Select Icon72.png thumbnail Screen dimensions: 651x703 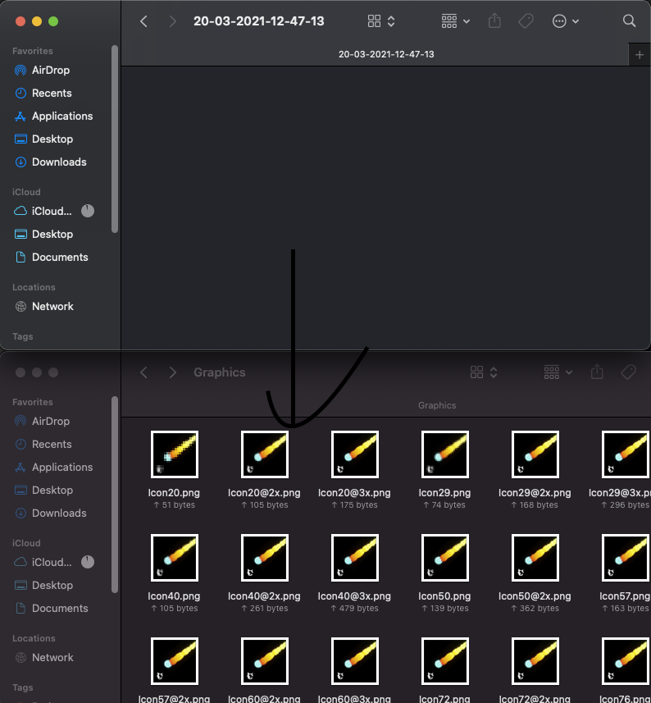[445, 661]
